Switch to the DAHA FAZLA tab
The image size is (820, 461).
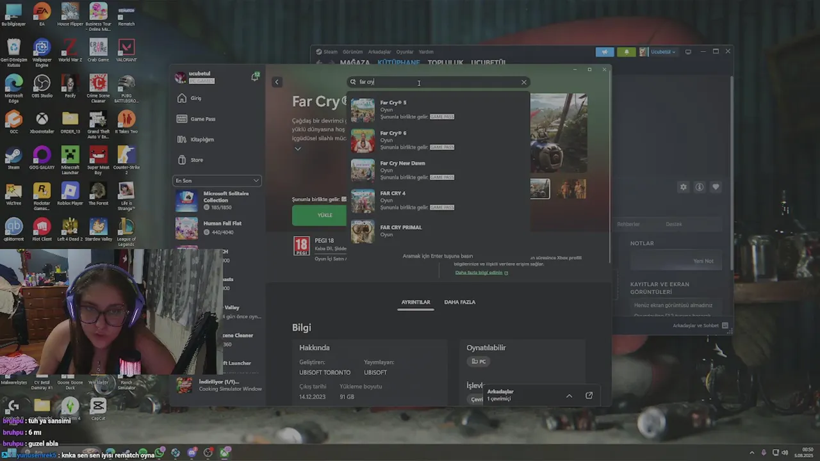pyautogui.click(x=460, y=302)
